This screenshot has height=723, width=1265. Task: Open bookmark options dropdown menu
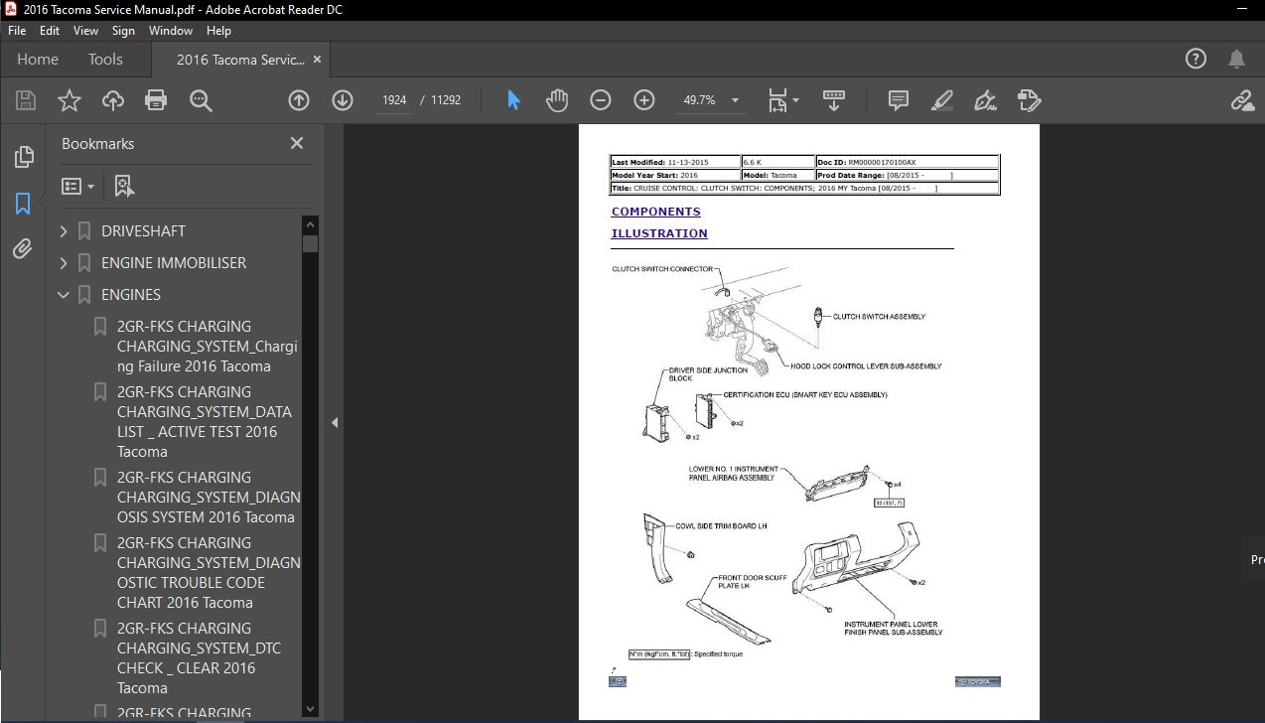(77, 186)
